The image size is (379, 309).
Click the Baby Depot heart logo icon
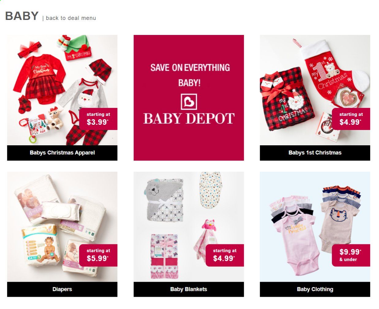189,102
